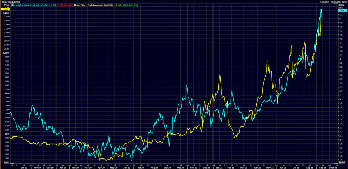Screen dimensions: 348x169
Task: Click the NGc1 series legend icon
Action: (12, 5)
